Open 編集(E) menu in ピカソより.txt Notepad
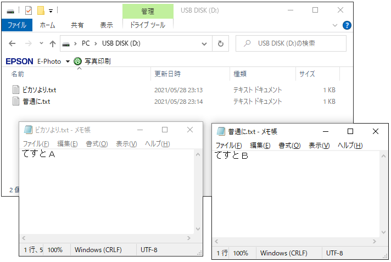391x262 pixels. [68, 144]
